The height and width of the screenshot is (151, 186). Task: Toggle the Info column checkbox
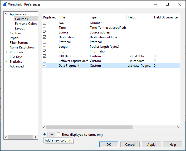[x=45, y=51]
